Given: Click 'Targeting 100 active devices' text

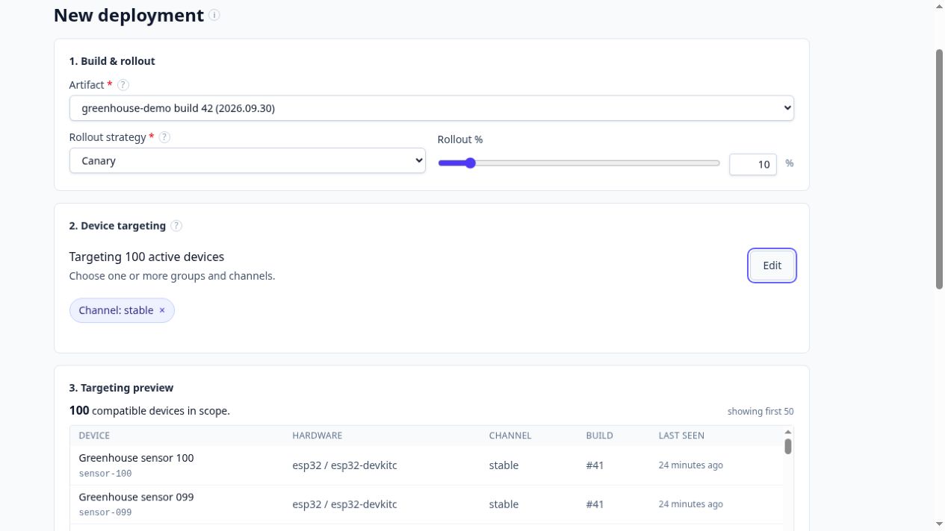Looking at the screenshot, I should pyautogui.click(x=146, y=257).
